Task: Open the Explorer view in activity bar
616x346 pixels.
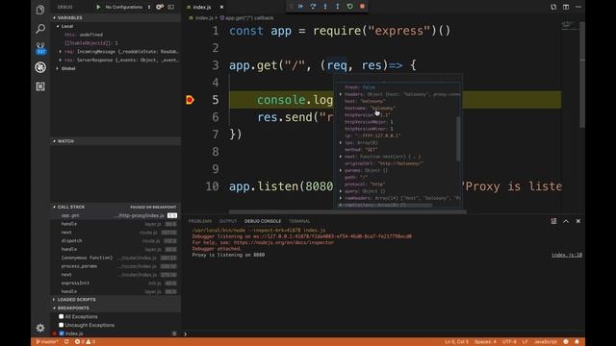Action: [x=40, y=10]
